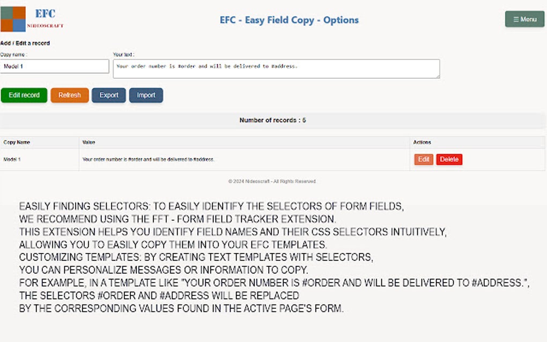Click the Actions column header
The image size is (547, 342).
[x=422, y=143]
